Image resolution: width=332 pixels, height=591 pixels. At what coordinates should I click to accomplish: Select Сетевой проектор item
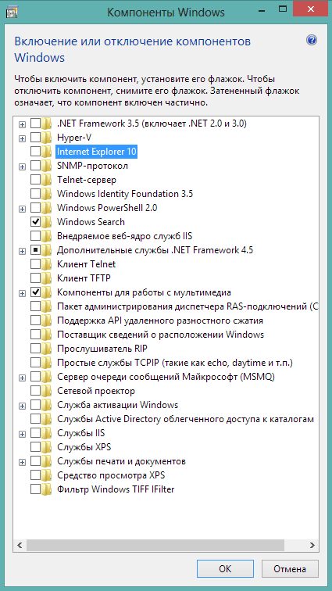click(96, 391)
